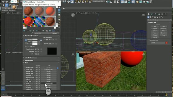Open the Create tab plus icon
The image size is (173, 97).
click(149, 14)
